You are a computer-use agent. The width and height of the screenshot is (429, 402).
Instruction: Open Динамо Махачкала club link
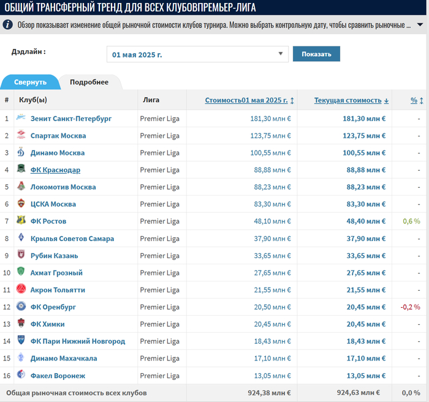point(64,359)
